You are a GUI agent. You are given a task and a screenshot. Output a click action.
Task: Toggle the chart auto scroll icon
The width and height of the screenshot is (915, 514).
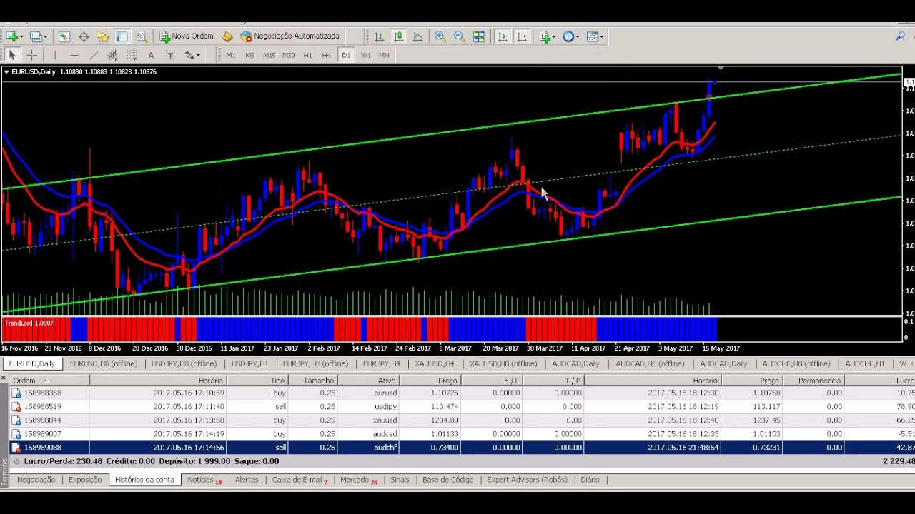coord(503,36)
